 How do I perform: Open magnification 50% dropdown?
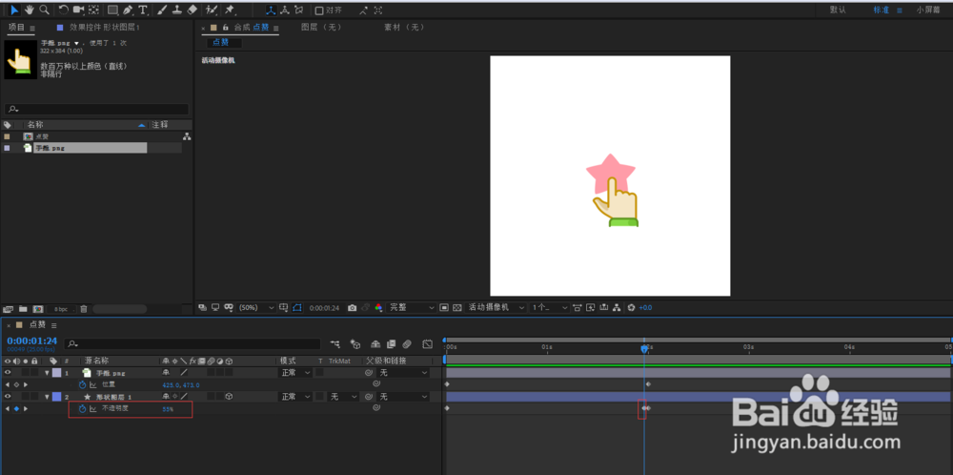pyautogui.click(x=256, y=308)
